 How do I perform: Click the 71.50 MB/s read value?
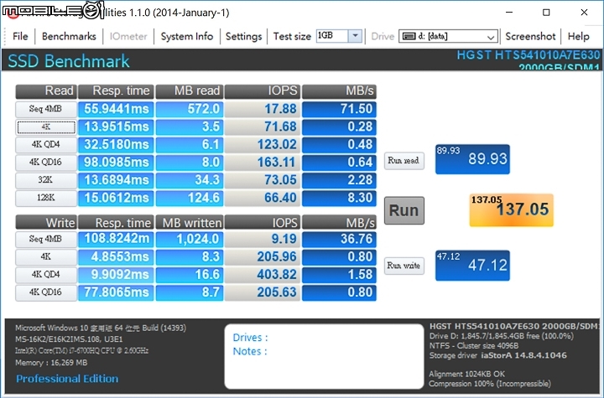point(339,109)
